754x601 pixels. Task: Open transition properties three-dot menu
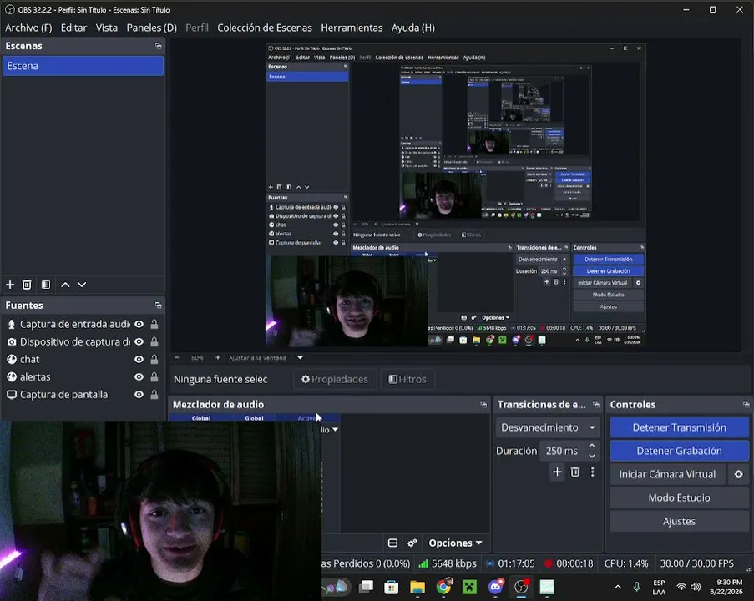pyautogui.click(x=593, y=472)
